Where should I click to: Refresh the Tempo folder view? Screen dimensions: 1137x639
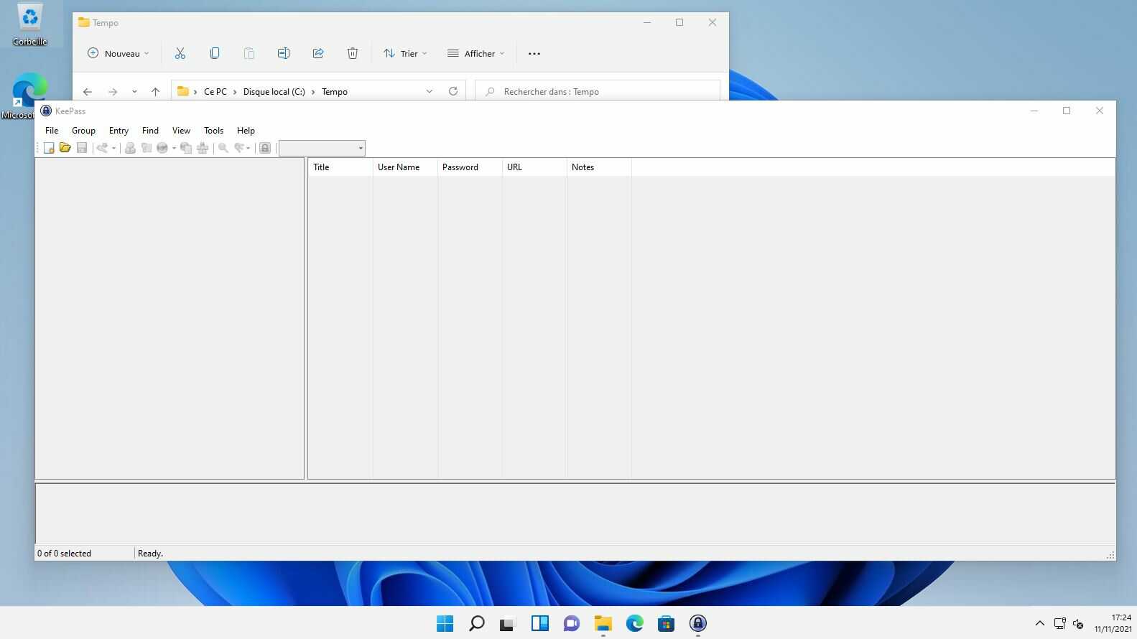pos(453,91)
